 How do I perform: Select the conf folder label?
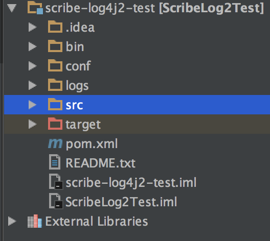click(x=78, y=66)
